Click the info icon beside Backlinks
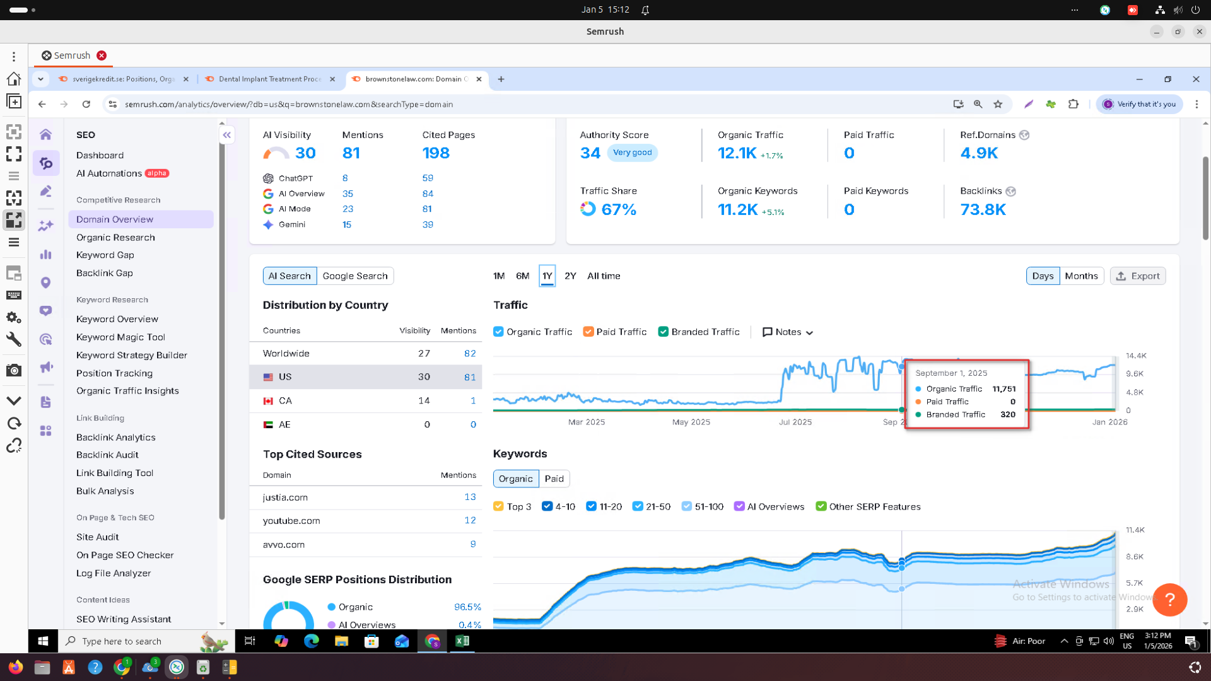The height and width of the screenshot is (681, 1211). (x=1010, y=191)
